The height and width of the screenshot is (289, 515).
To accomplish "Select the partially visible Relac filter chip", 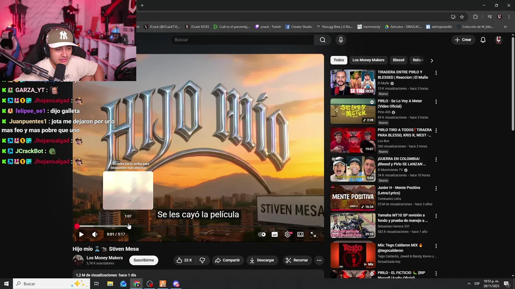I will (418, 60).
